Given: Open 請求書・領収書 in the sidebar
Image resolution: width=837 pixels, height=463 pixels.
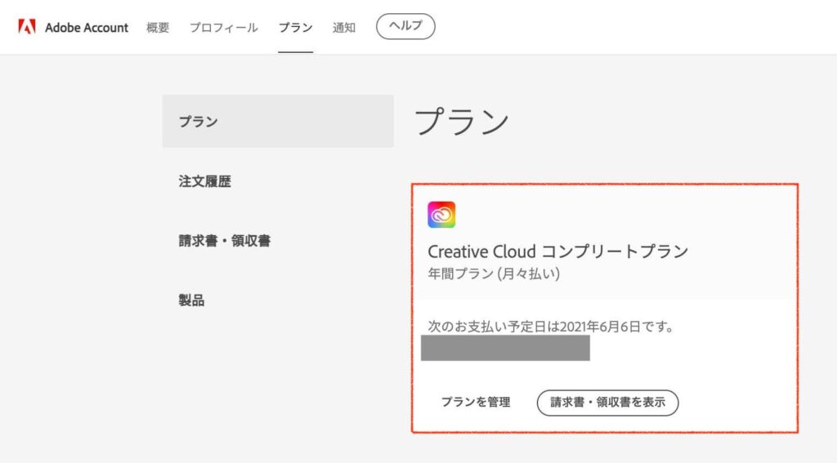Looking at the screenshot, I should [x=225, y=241].
